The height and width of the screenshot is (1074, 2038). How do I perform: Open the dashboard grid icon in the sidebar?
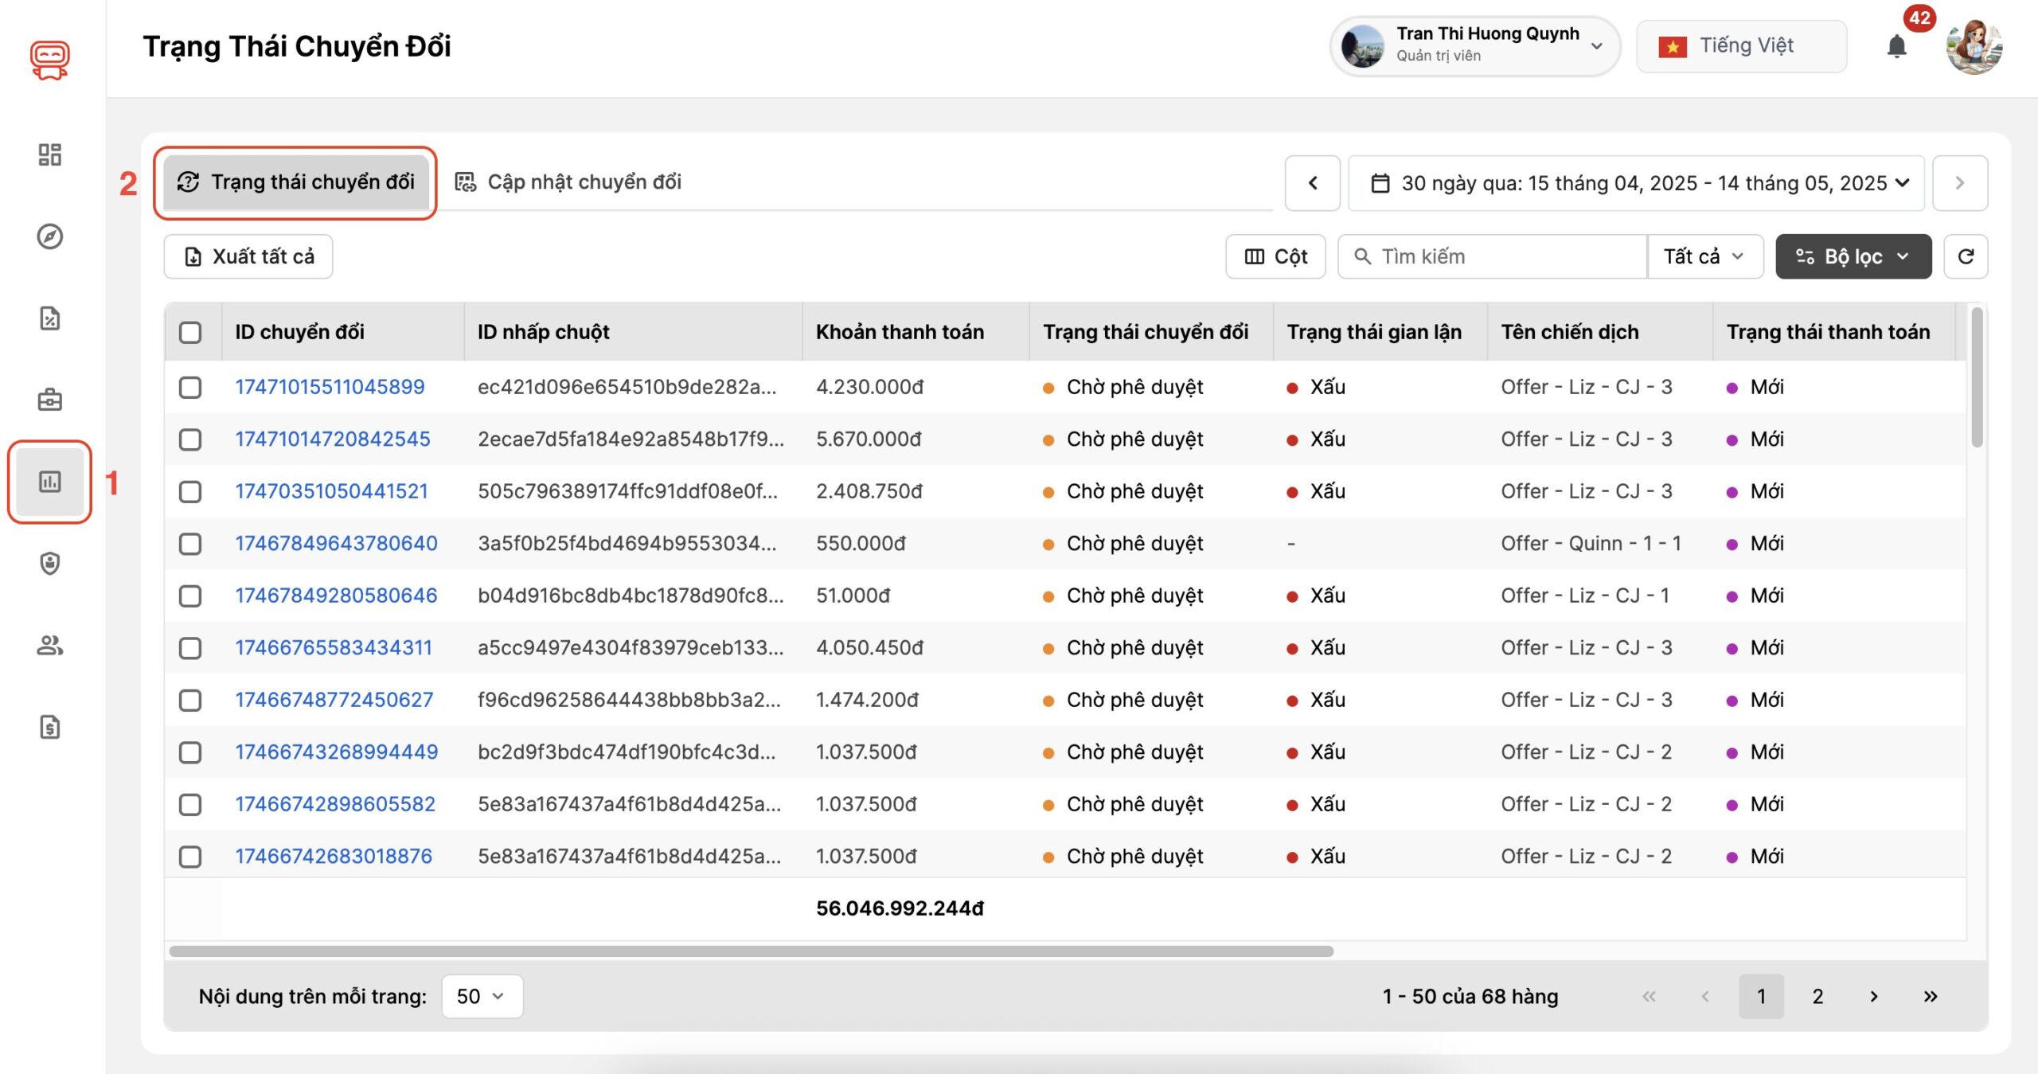coord(49,154)
